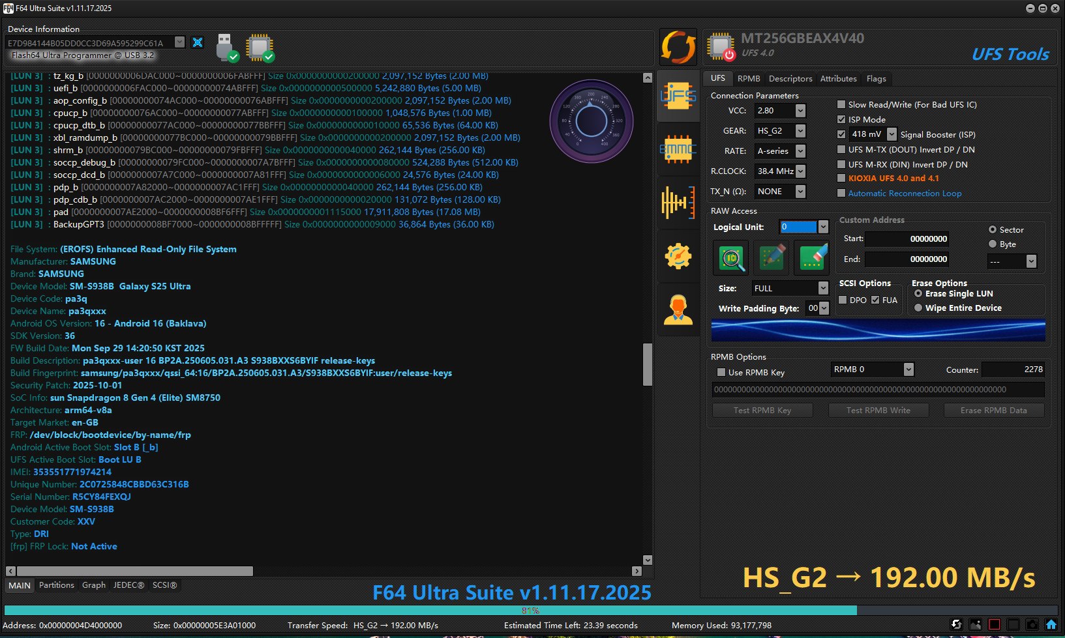This screenshot has height=638, width=1065.
Task: Open the JEDEC® tab below the log
Action: [128, 585]
